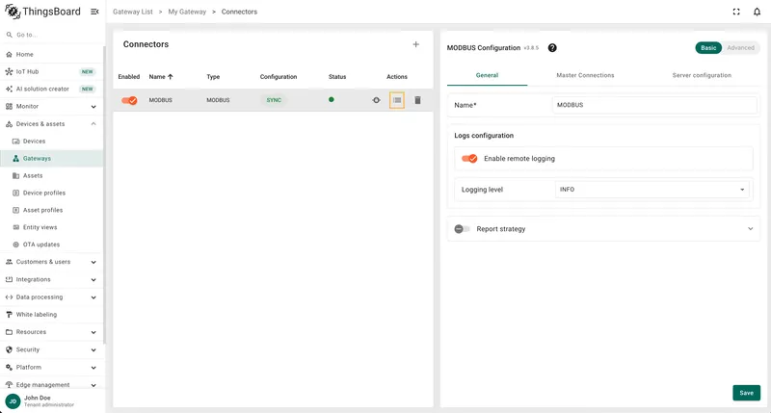Open notifications bell icon
The height and width of the screenshot is (413, 771).
point(757,12)
